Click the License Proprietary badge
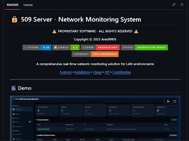Screen dimensions: 189x141 click(x=100, y=47)
